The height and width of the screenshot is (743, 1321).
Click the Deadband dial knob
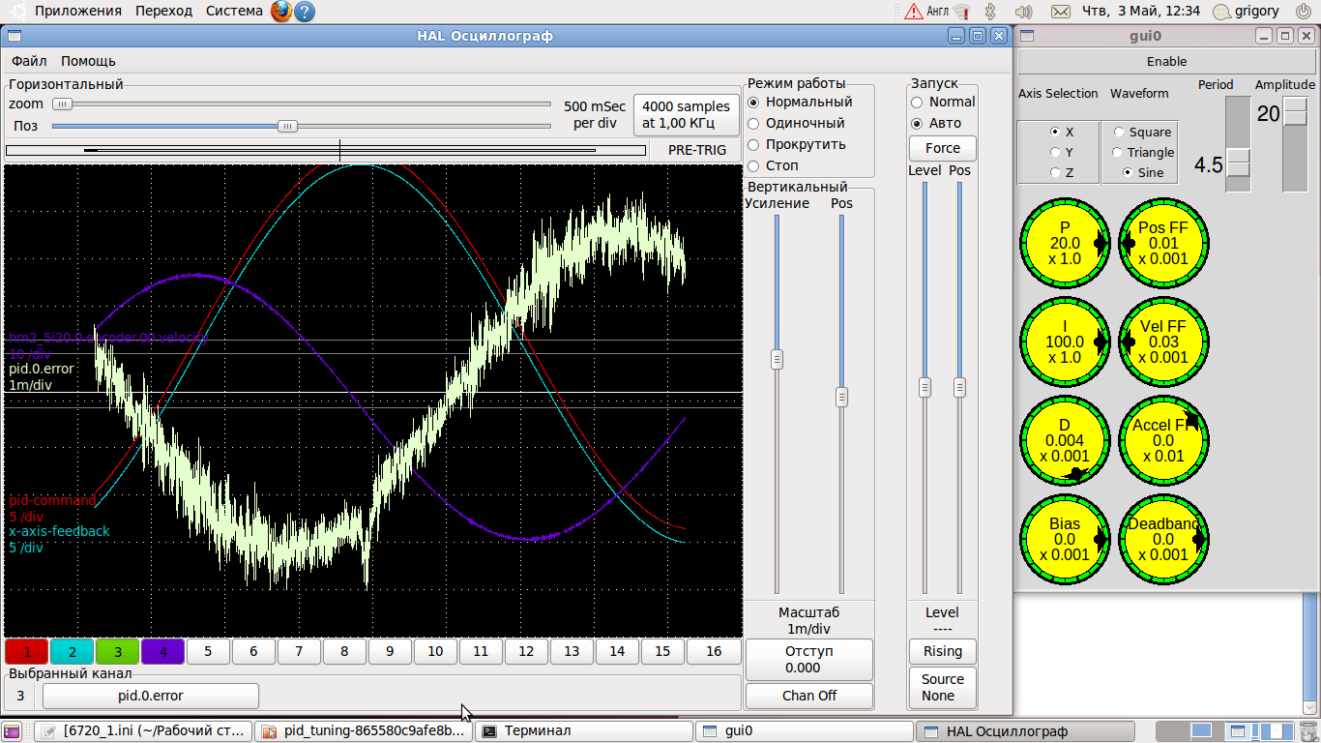tap(1163, 539)
